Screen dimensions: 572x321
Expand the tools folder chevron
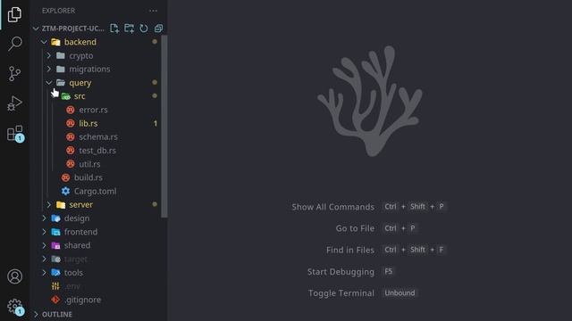tap(44, 272)
